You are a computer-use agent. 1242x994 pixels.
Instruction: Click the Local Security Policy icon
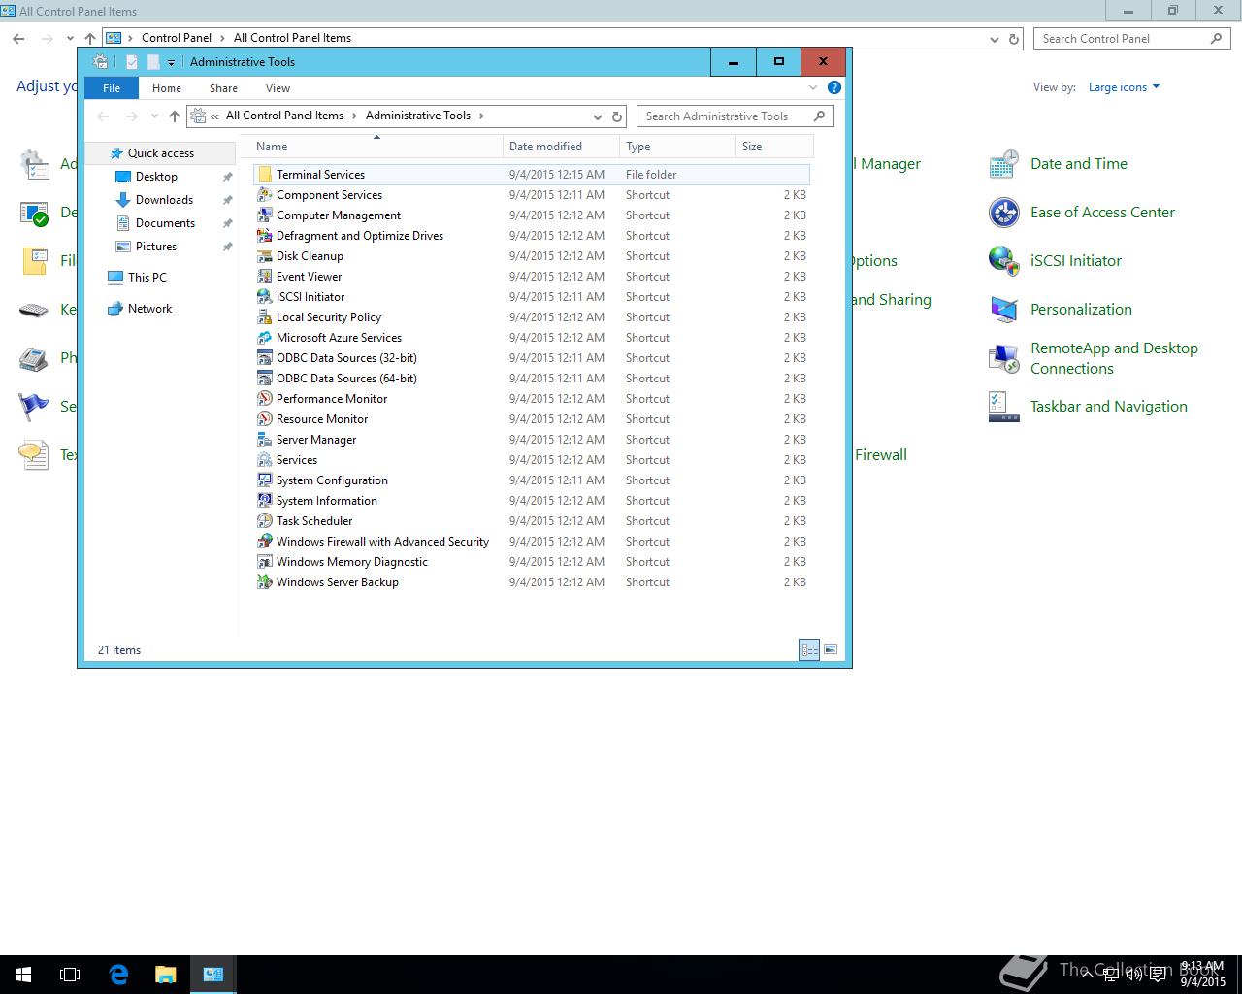coord(264,317)
